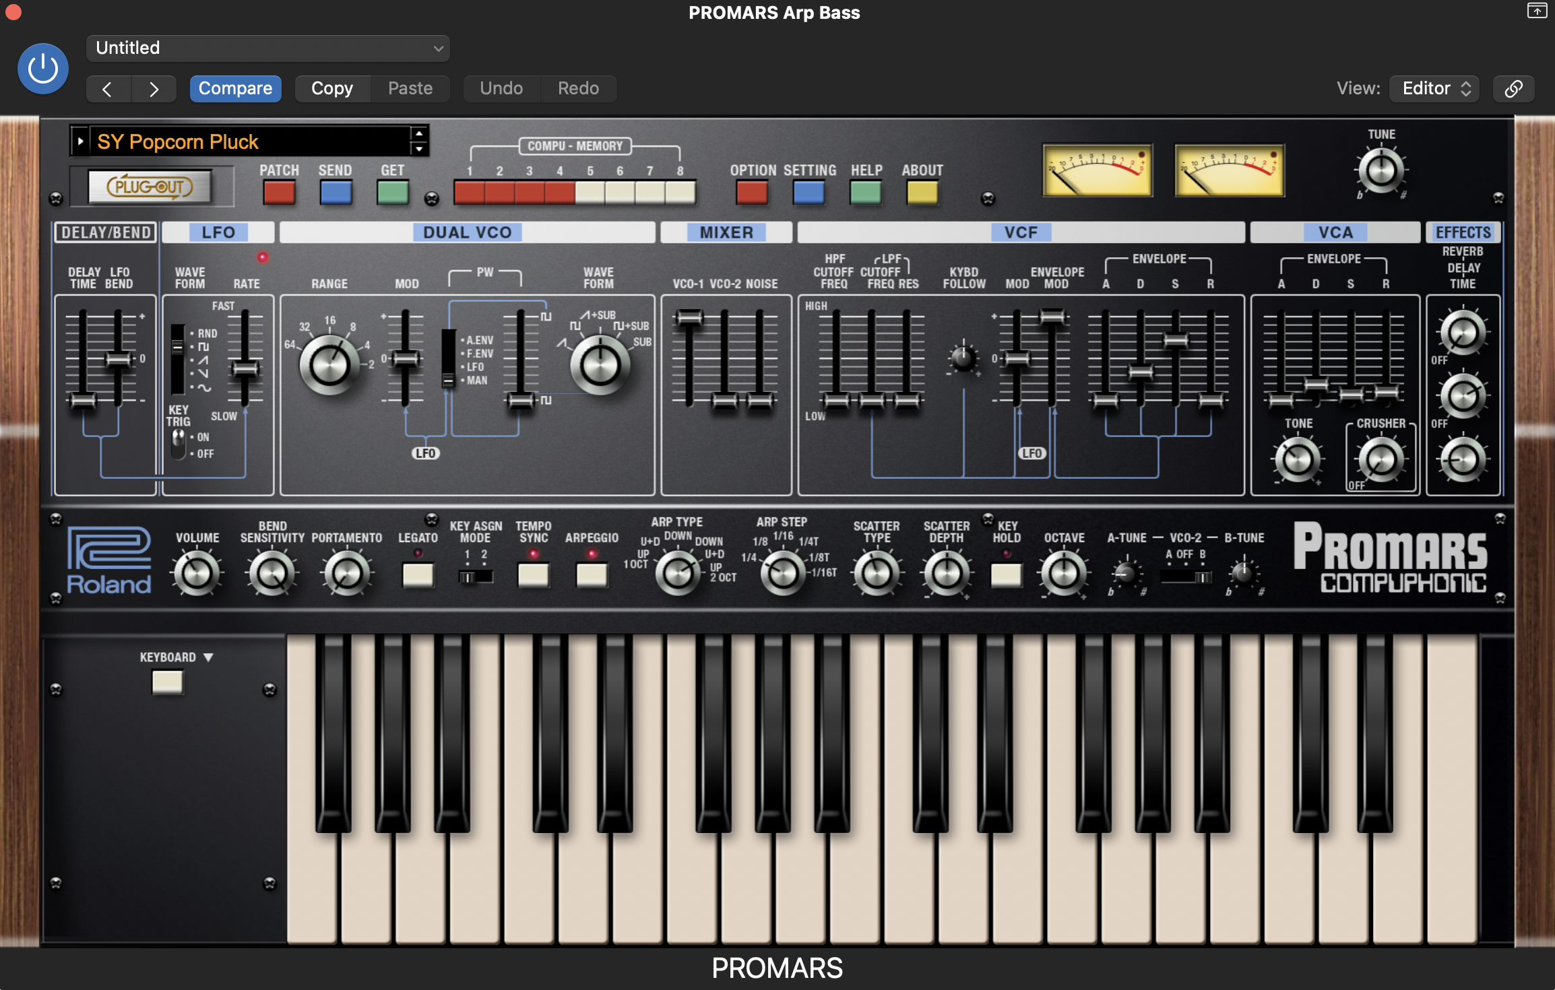Click the VCO RANGE knob
Viewport: 1555px width, 990px height.
[x=329, y=365]
